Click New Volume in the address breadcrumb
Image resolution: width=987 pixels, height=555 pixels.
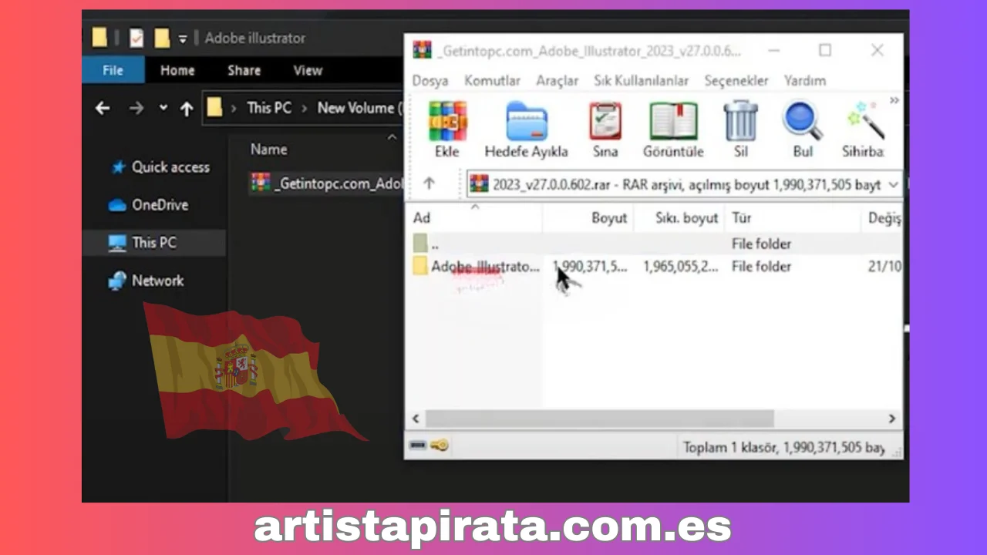pyautogui.click(x=359, y=108)
